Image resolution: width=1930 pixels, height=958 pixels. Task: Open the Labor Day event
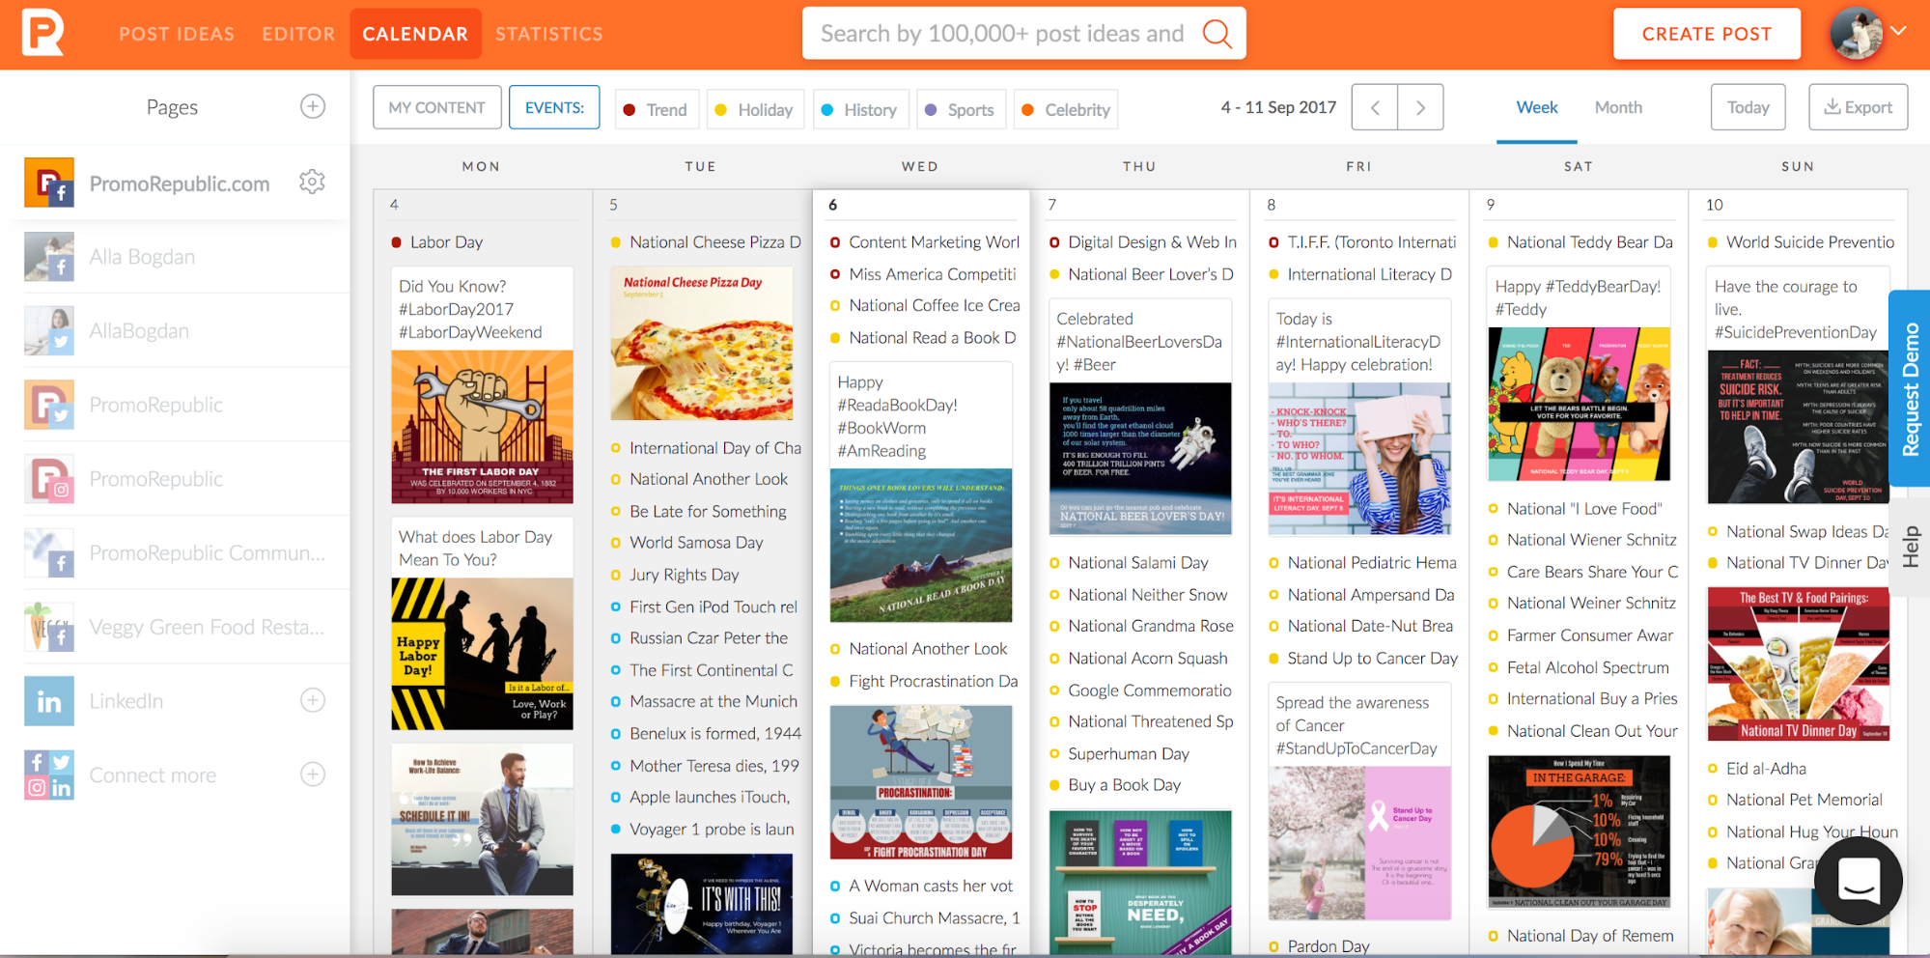tap(446, 242)
